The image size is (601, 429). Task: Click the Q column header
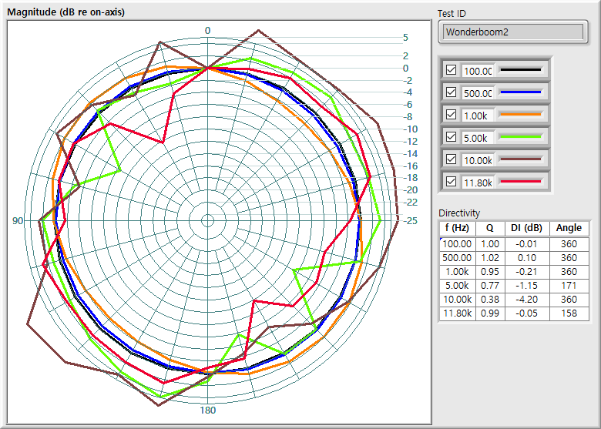[490, 228]
